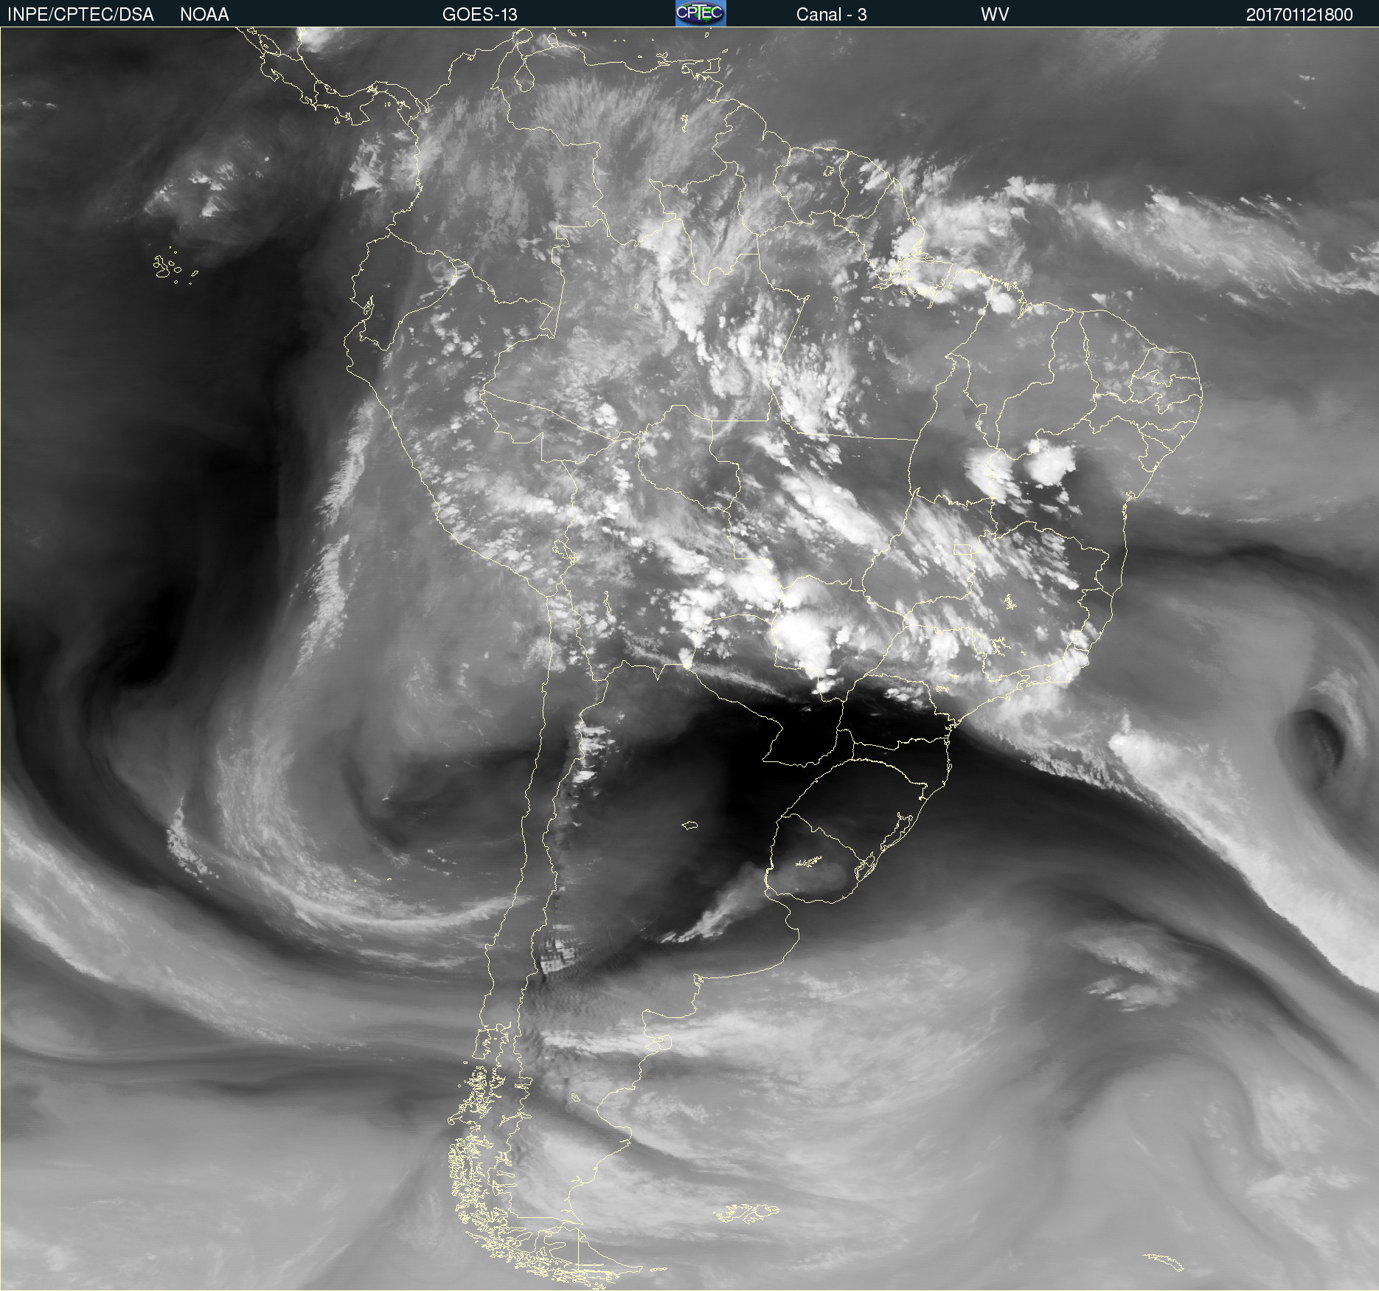Click the CPTEC logo in header
This screenshot has height=1291, width=1379.
coord(700,13)
